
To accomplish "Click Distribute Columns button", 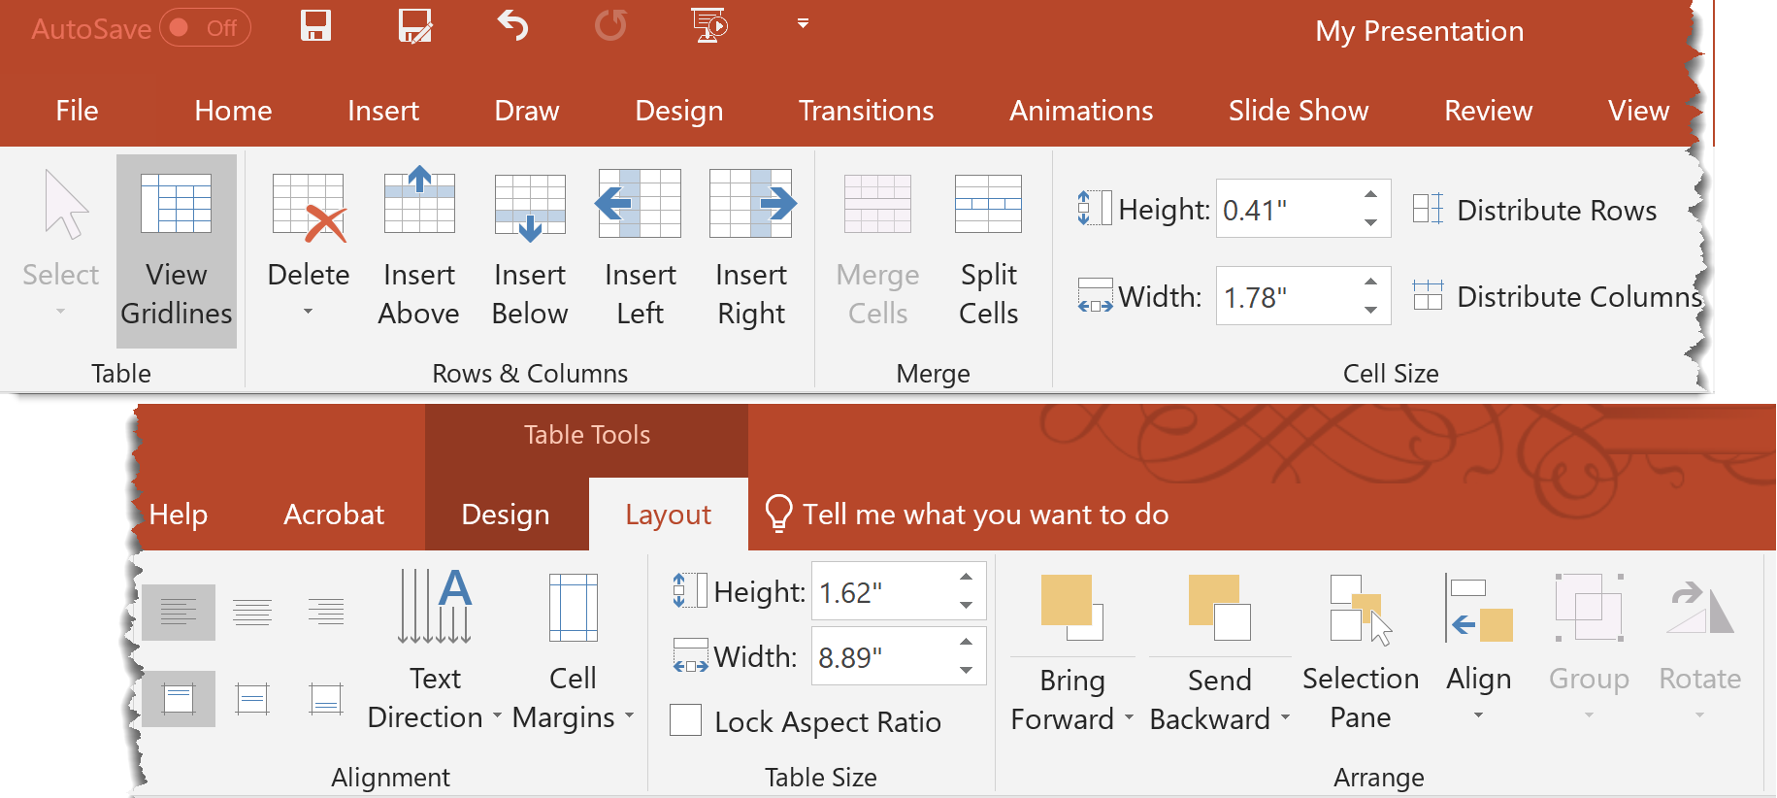I will click(x=1557, y=296).
